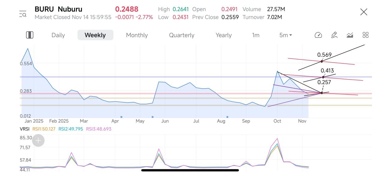Choose the Quarterly chart interval
This screenshot has height=175, width=380.
pyautogui.click(x=182, y=35)
